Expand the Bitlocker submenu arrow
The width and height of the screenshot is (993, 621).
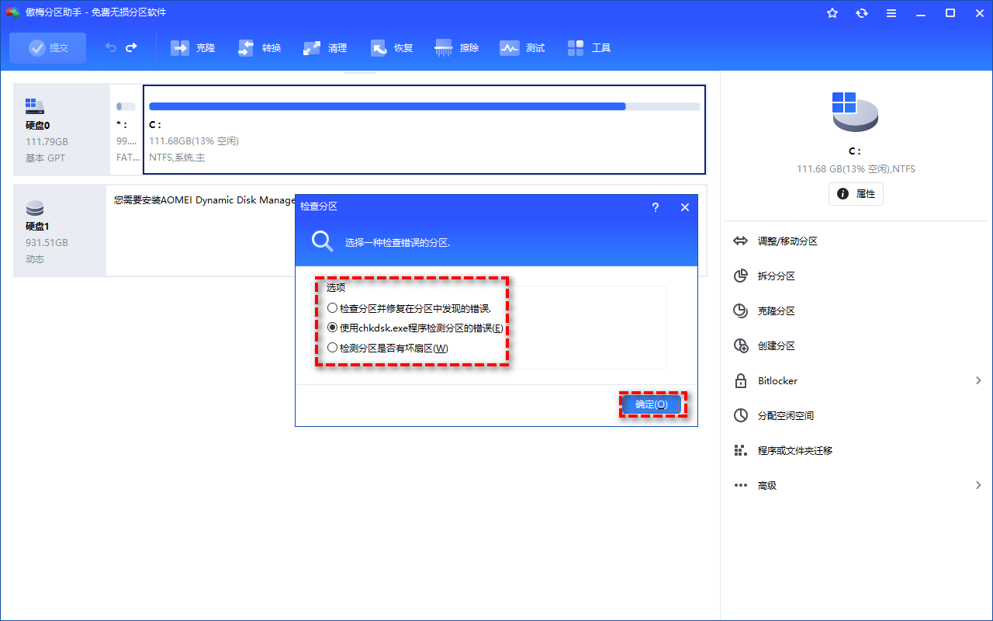978,380
